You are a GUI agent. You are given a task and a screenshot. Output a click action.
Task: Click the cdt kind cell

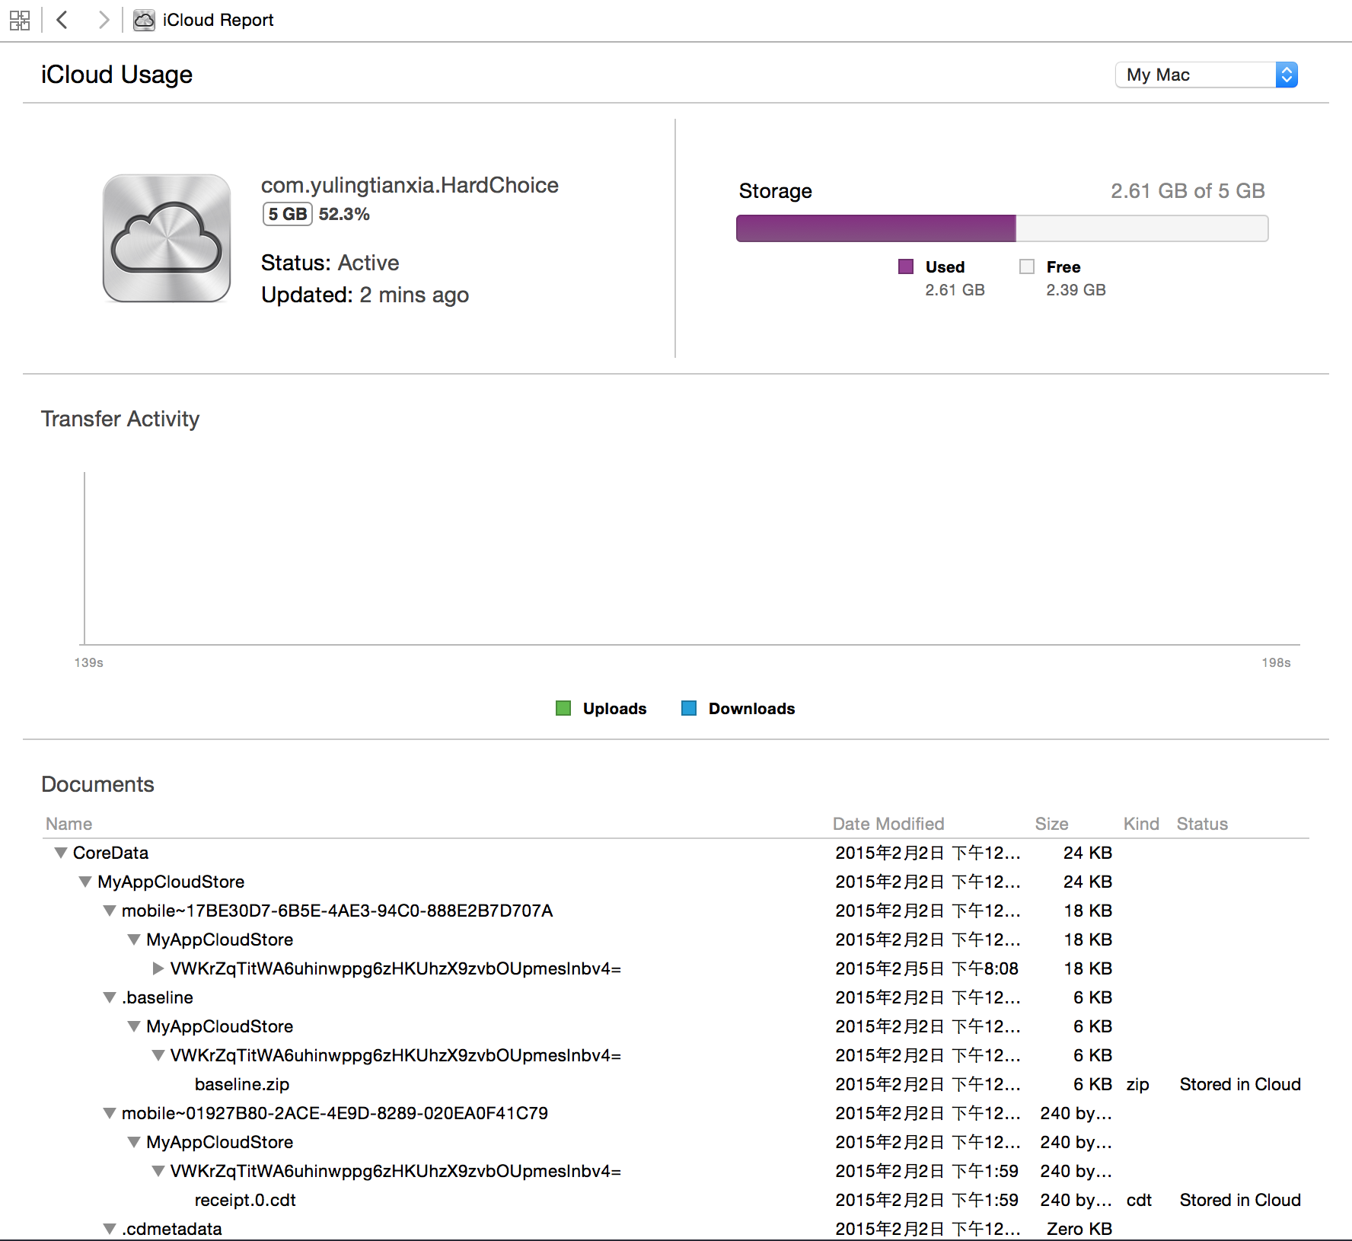[1139, 1200]
